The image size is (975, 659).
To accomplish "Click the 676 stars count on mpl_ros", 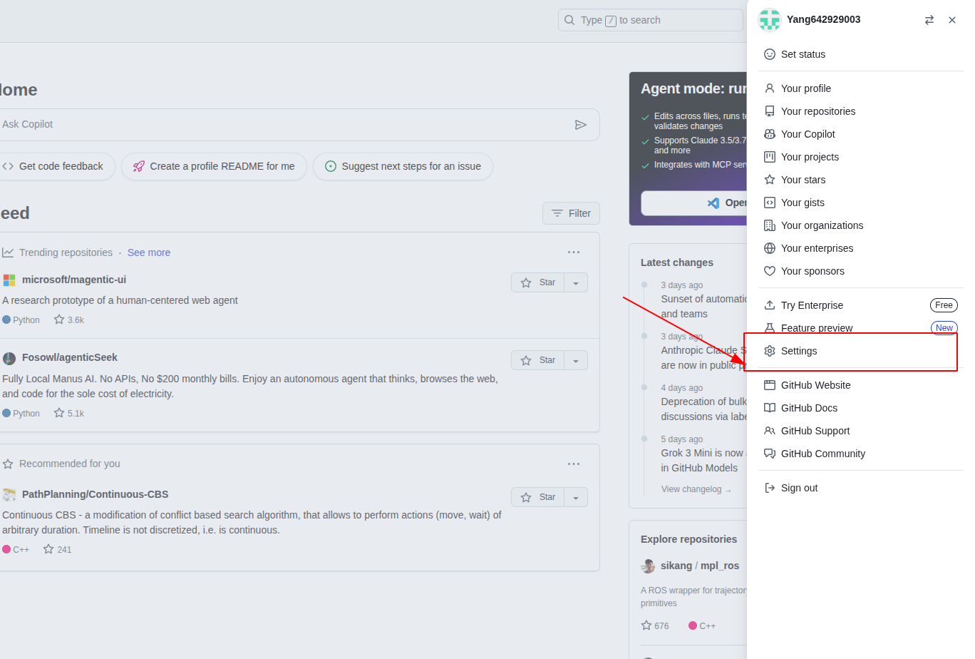I will [x=655, y=625].
